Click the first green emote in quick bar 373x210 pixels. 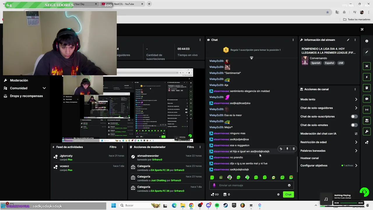coord(212,177)
